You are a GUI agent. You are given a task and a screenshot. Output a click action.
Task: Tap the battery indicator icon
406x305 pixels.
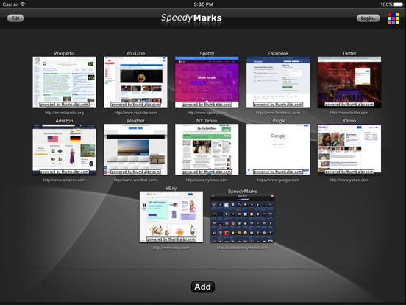pos(398,4)
